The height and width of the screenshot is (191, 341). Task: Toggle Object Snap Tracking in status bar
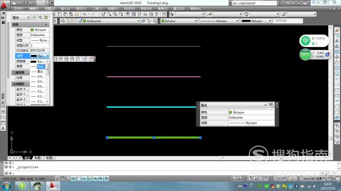[84, 178]
